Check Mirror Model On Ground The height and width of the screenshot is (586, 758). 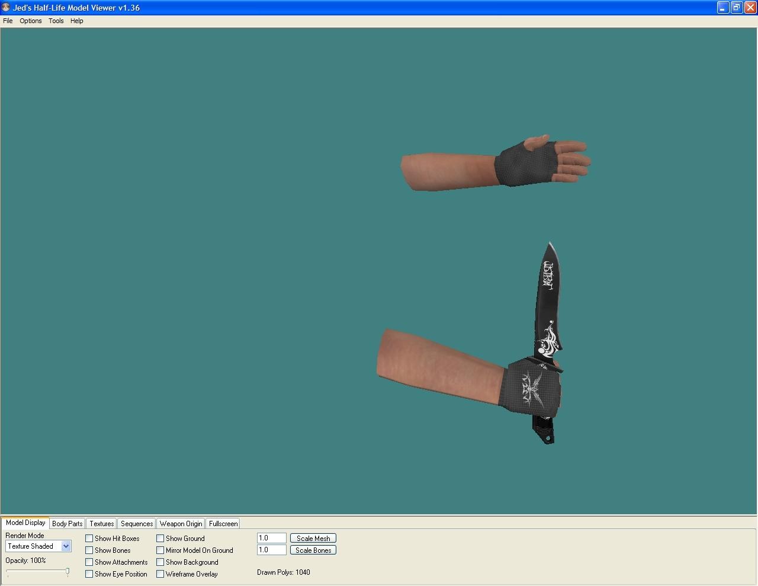point(160,550)
